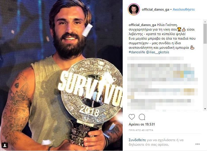The height and width of the screenshot is (151, 207).
Task: View the Αρέσει σε 19,531 likes count
Action: 142,124
